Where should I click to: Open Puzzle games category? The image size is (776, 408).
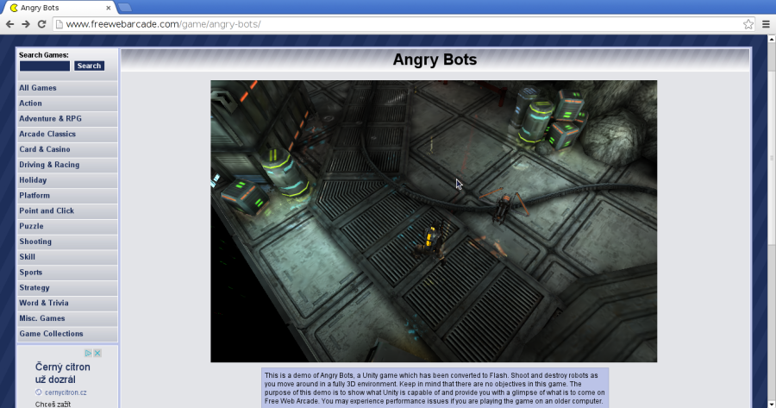(x=67, y=226)
